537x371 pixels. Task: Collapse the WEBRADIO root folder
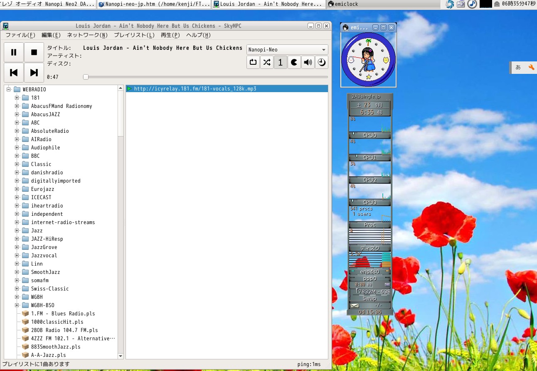click(8, 89)
